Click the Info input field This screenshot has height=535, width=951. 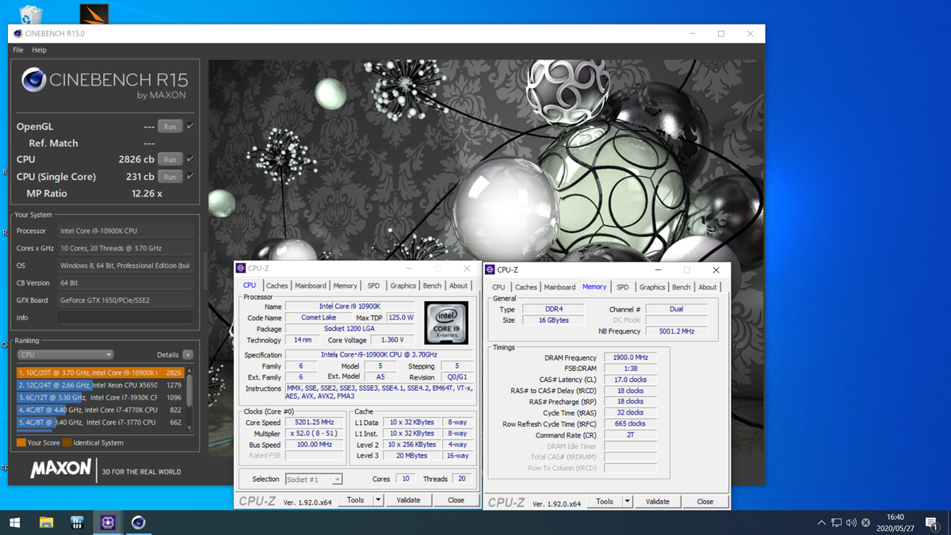[125, 318]
